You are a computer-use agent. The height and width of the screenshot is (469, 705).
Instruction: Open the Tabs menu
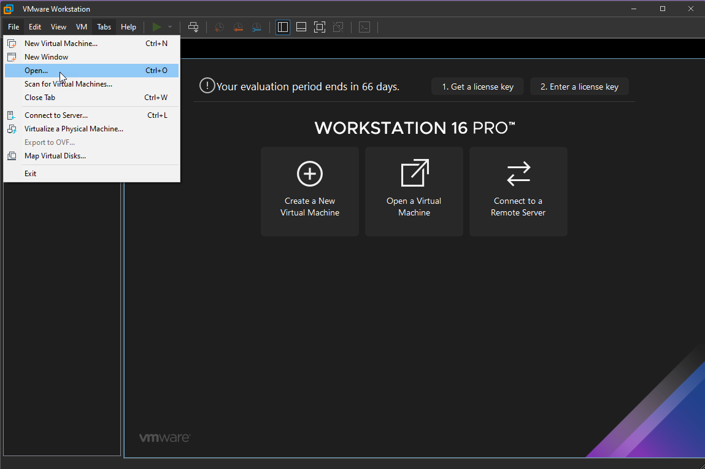104,27
